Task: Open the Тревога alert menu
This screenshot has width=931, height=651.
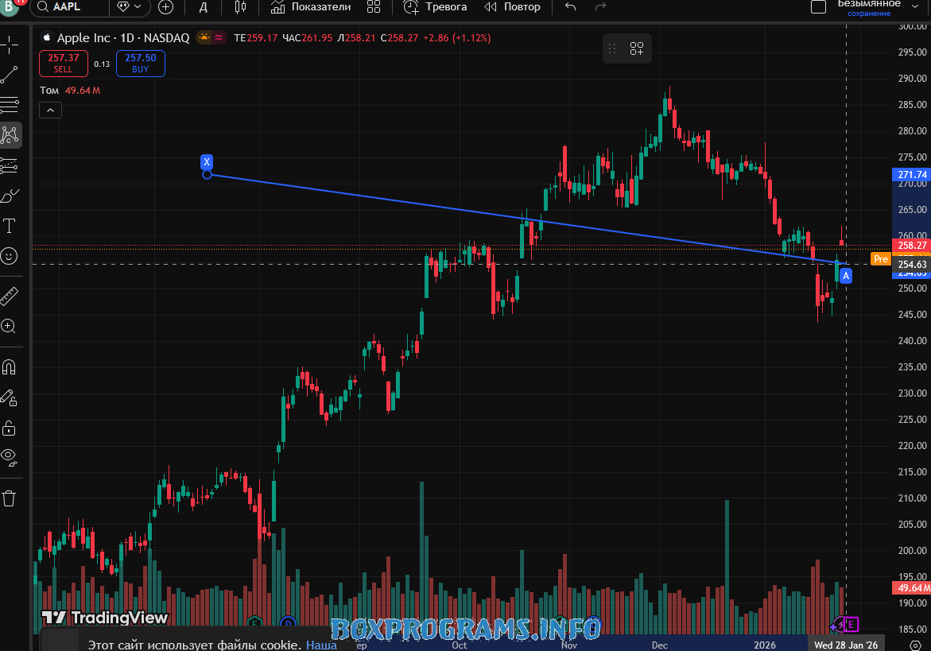Action: (x=435, y=7)
